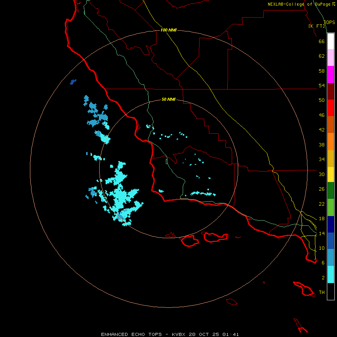Click the legend value 14
The height and width of the screenshot is (337, 337).
pyautogui.click(x=322, y=233)
